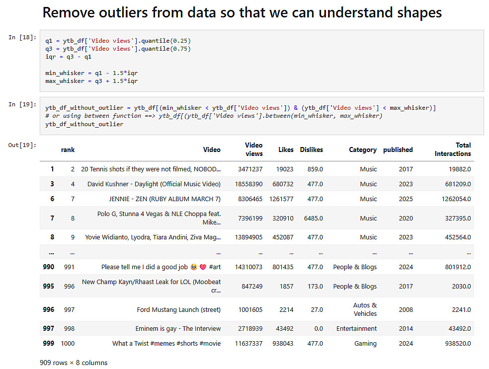The width and height of the screenshot is (489, 369).
Task: Click inside the In [18] code cell
Action: (261, 61)
